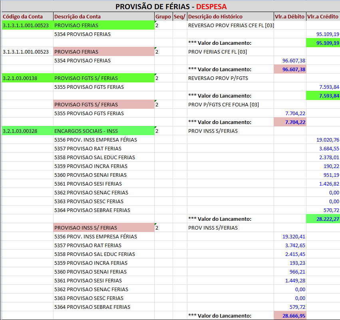340x320 pixels.
Task: Click the Seq/ column header
Action: [x=179, y=16]
